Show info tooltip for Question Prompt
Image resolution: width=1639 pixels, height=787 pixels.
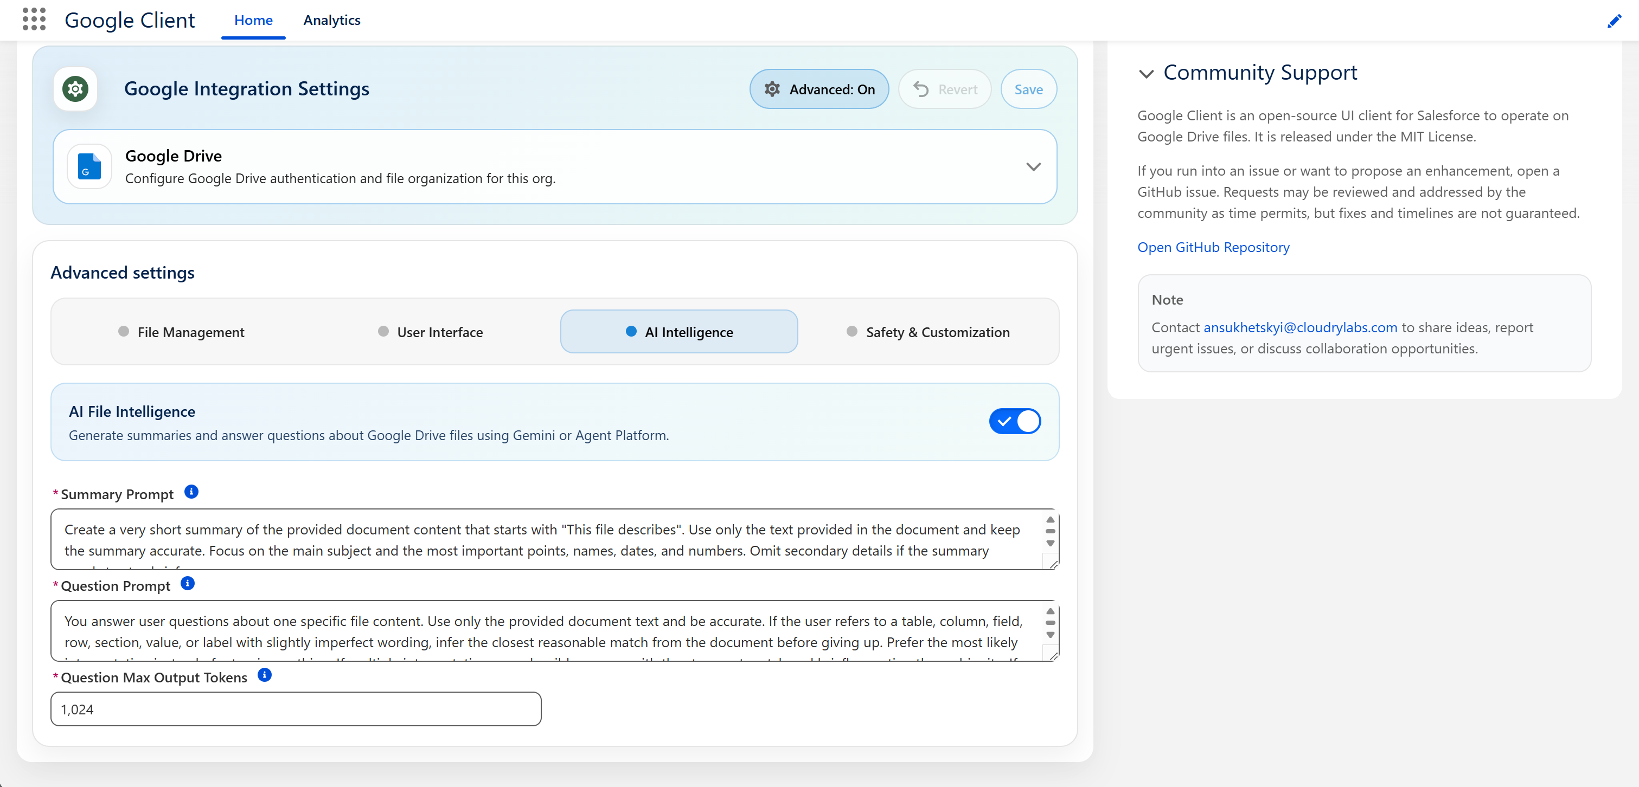(x=188, y=583)
